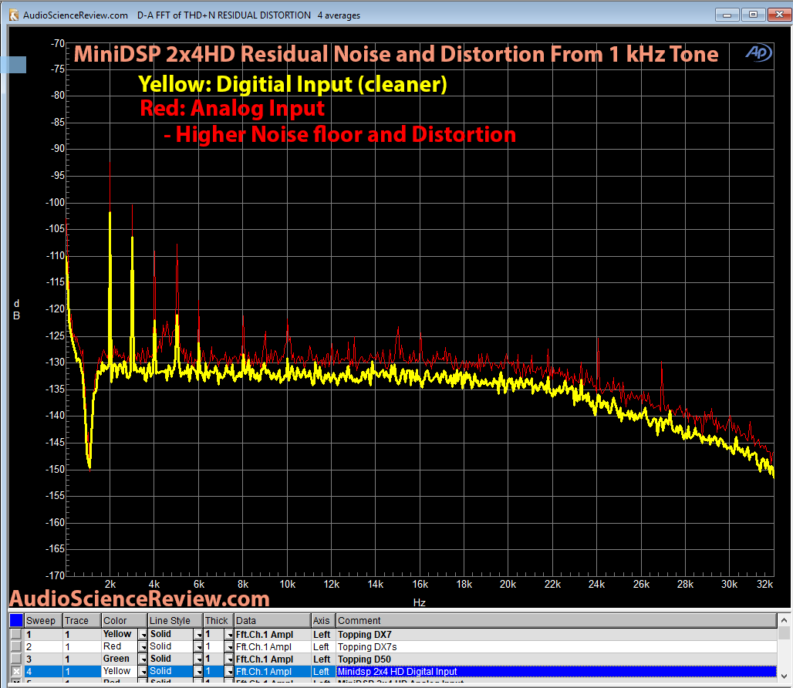Expand the Line Style dropdown for Topping DX7s

coord(199,646)
